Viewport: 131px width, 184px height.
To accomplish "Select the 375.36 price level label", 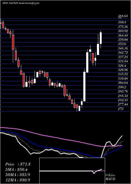I will click(123, 27).
